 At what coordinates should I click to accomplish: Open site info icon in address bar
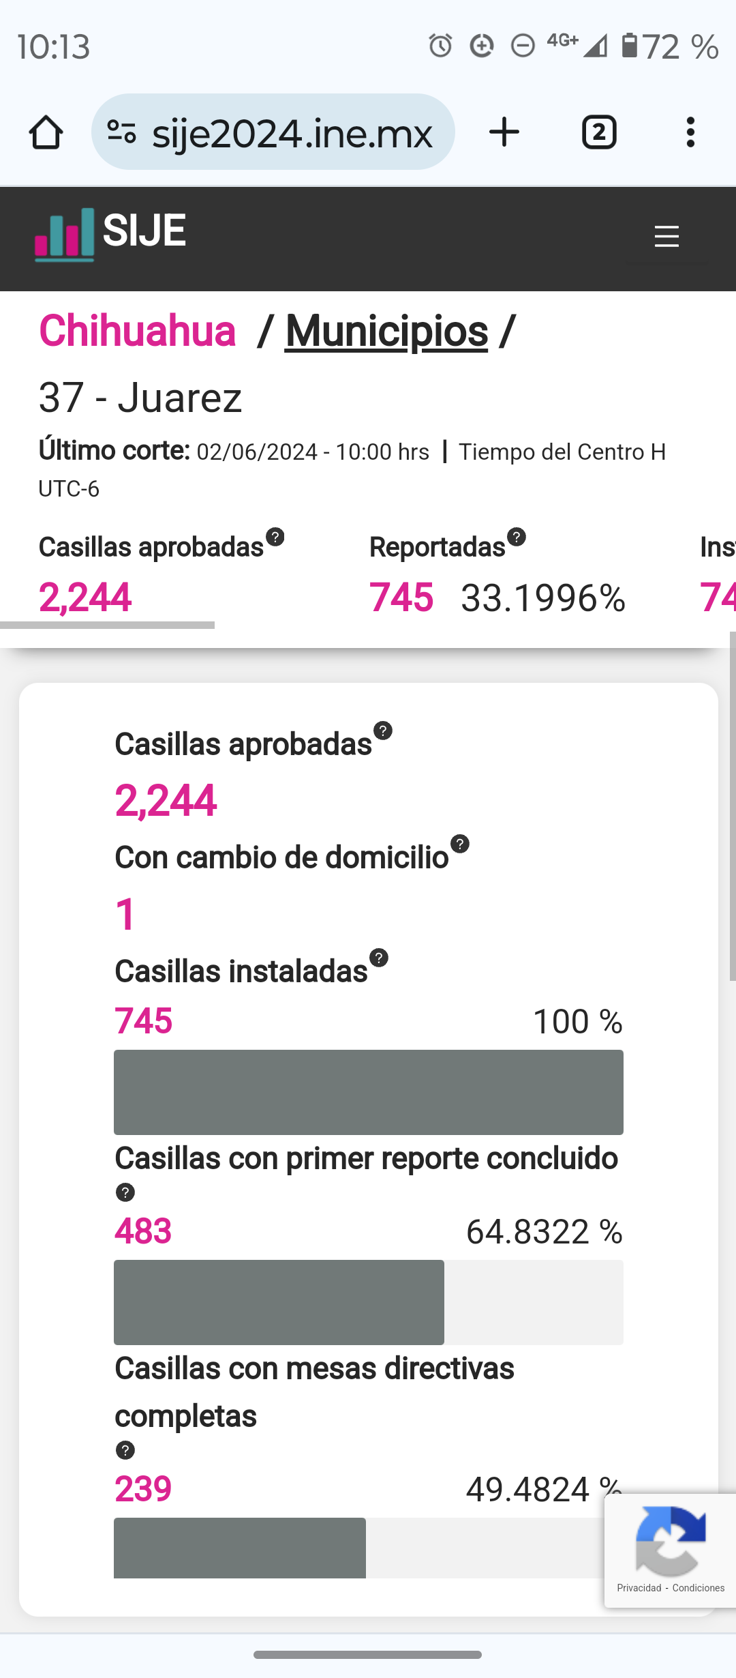[122, 132]
